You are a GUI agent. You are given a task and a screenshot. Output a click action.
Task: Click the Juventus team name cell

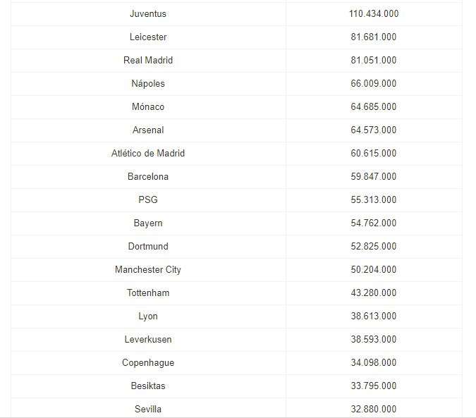[x=148, y=13]
